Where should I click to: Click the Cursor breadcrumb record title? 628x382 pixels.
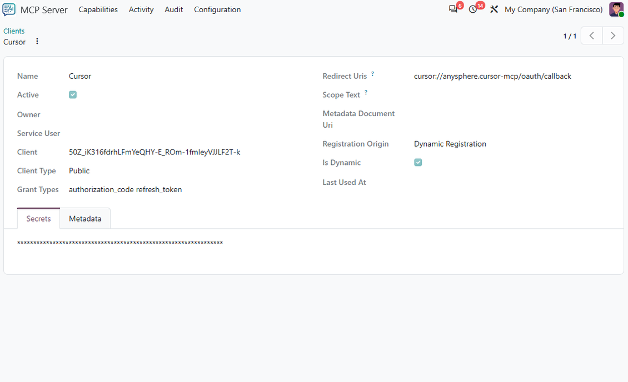[x=14, y=42]
